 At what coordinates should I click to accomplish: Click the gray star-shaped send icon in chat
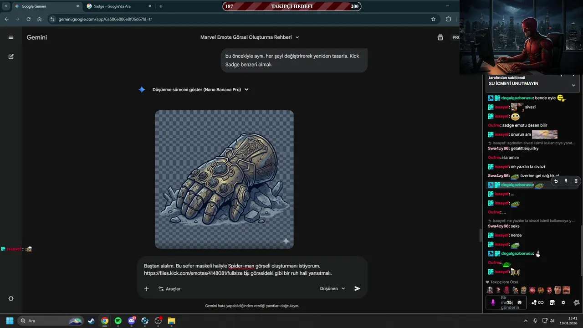click(x=576, y=302)
